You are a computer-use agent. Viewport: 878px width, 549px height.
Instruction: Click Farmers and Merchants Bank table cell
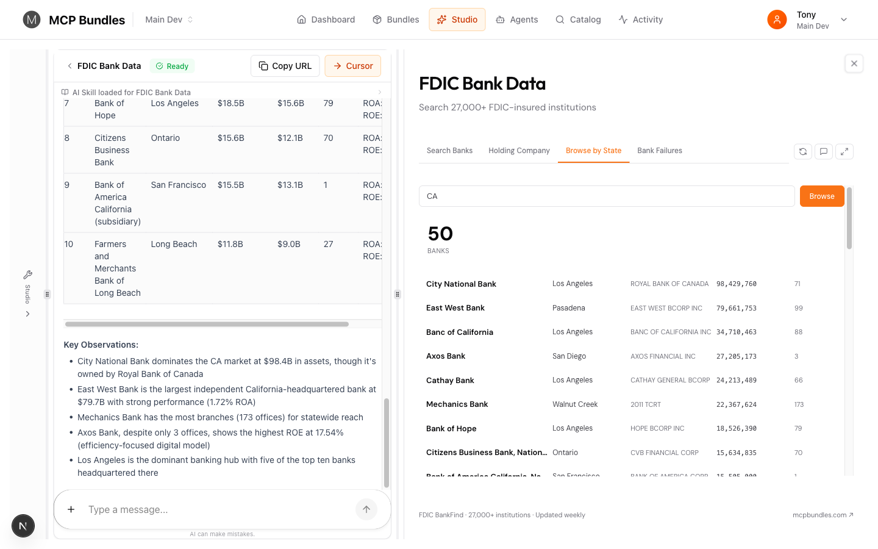[x=117, y=268]
